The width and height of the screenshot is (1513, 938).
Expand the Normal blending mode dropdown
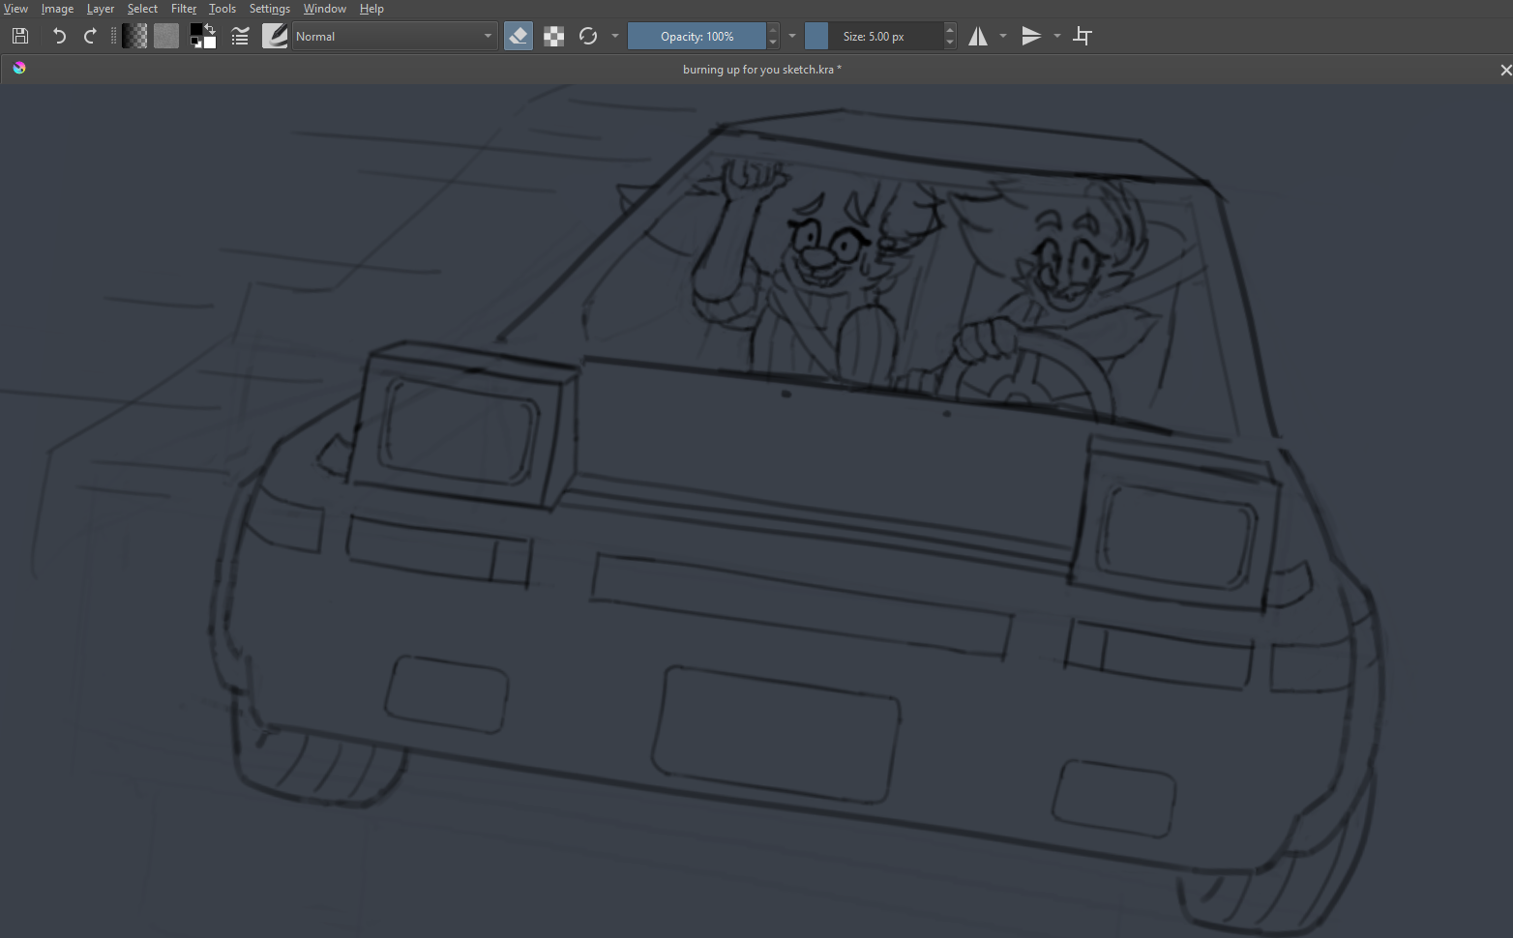[394, 37]
